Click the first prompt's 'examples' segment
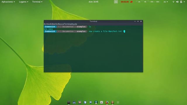Image resolution: width=187 pixels, height=105 pixels. [81, 27]
